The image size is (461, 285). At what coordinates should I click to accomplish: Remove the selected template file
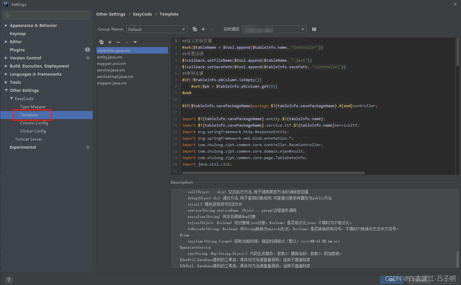(x=118, y=42)
